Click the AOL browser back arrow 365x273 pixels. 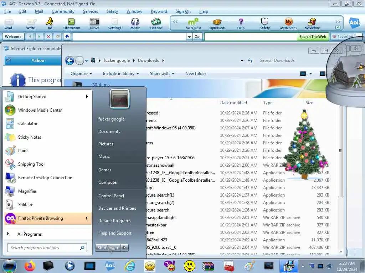[30, 37]
